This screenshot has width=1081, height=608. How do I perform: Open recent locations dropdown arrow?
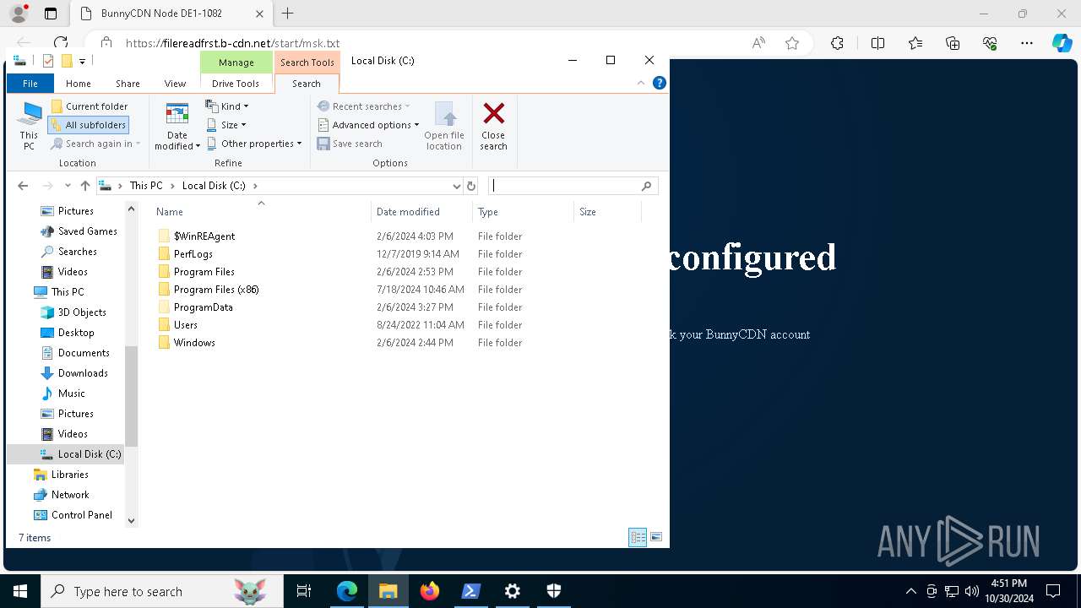[x=68, y=186]
